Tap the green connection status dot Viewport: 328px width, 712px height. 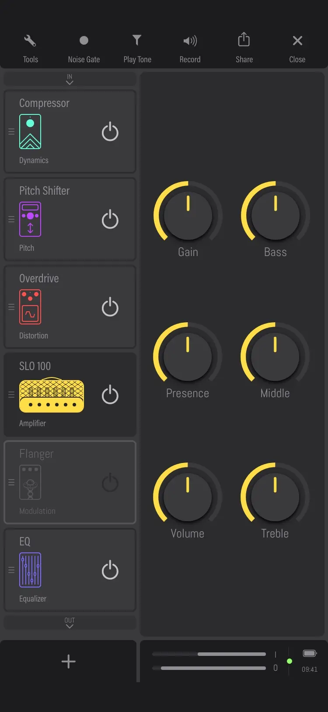pyautogui.click(x=290, y=661)
